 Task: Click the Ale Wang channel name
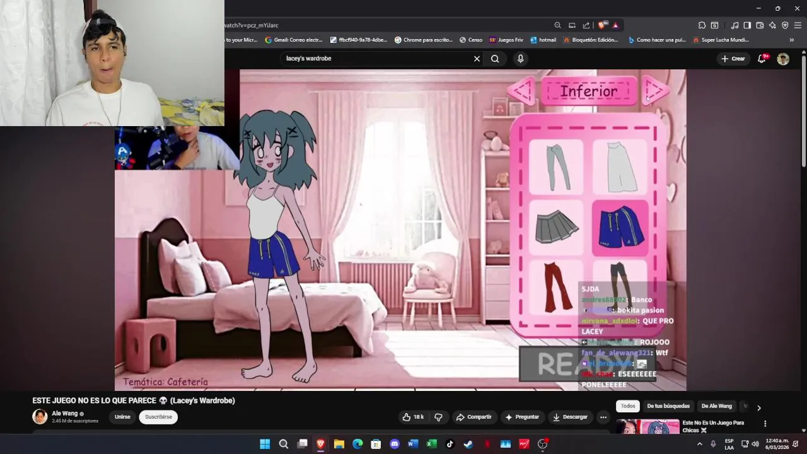coord(64,414)
